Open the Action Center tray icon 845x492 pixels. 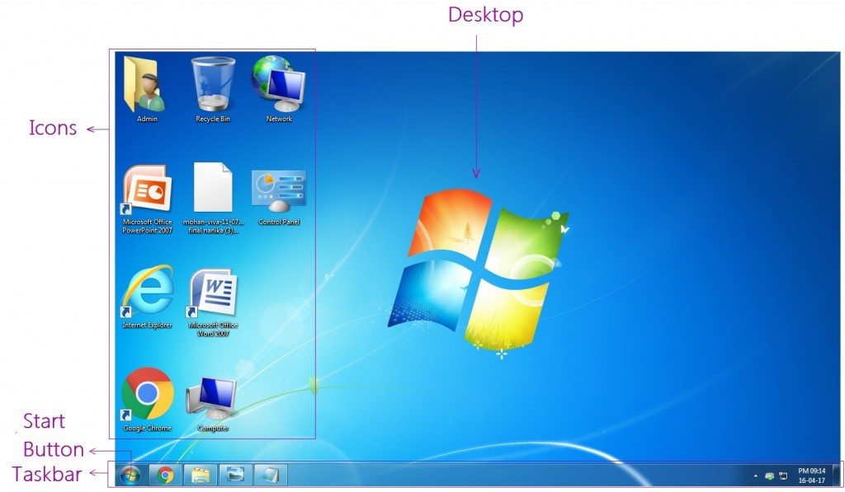point(769,476)
